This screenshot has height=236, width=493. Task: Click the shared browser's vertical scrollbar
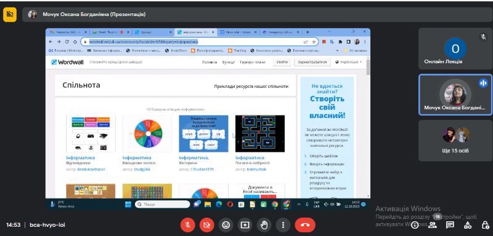tap(367, 67)
